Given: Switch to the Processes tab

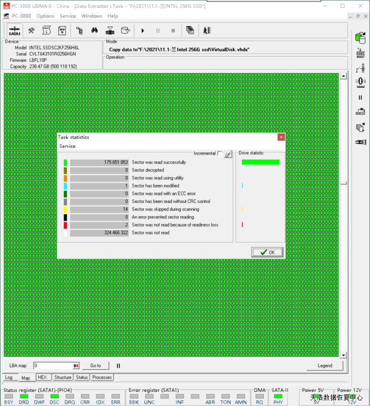Looking at the screenshot, I should (102, 378).
